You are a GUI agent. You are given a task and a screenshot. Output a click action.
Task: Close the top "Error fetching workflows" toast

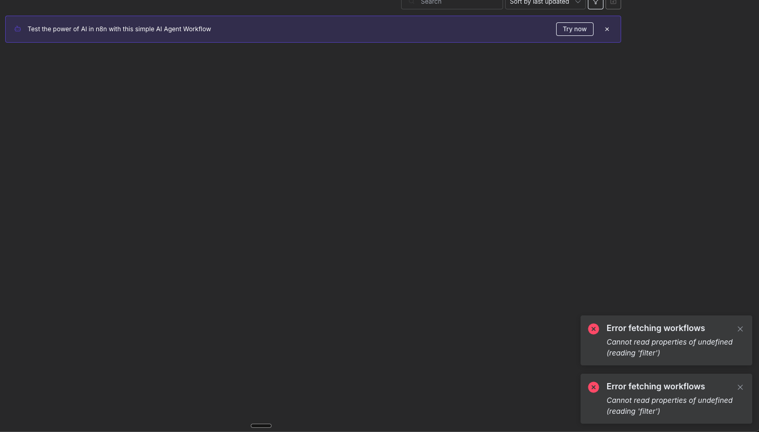point(740,329)
